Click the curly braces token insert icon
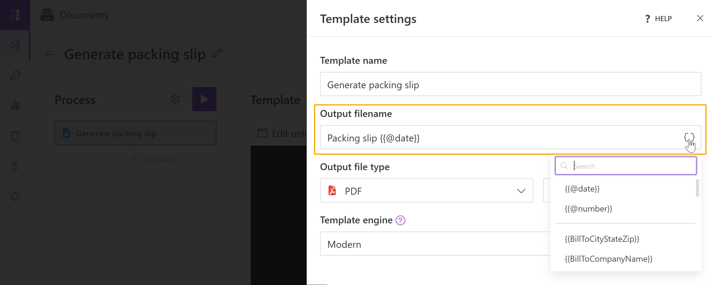712x285 pixels. (x=690, y=138)
